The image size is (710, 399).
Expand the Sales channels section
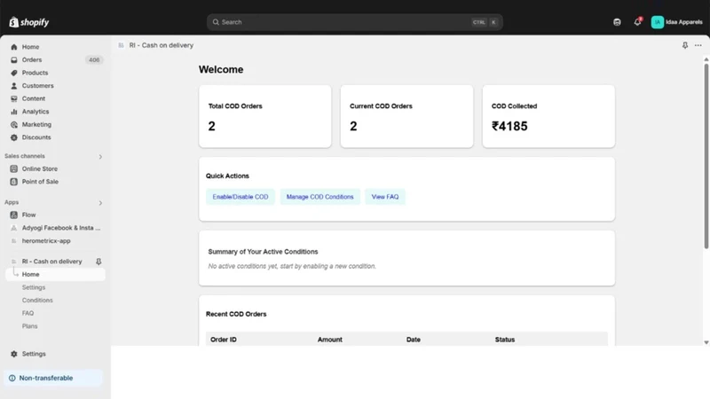pos(100,157)
